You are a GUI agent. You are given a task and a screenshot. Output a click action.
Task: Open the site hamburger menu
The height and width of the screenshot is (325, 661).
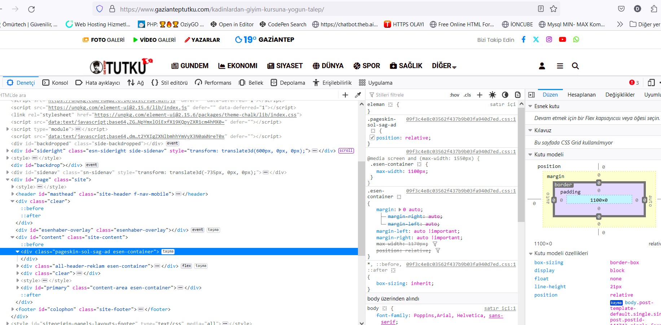pos(560,66)
